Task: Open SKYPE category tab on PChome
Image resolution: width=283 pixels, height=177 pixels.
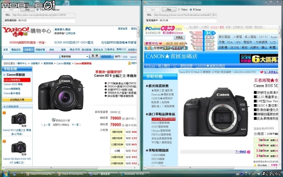Action: click(234, 47)
